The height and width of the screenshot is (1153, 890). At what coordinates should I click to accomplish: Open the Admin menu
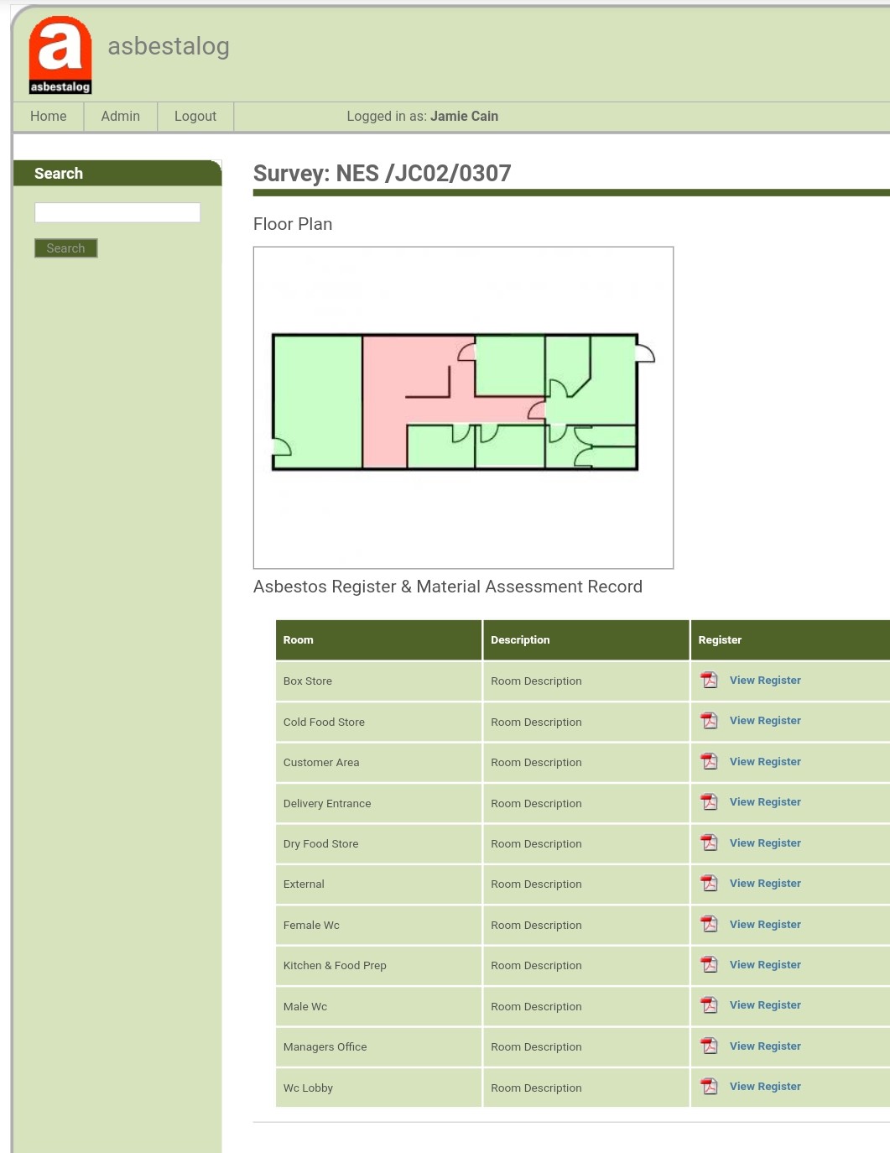[121, 117]
